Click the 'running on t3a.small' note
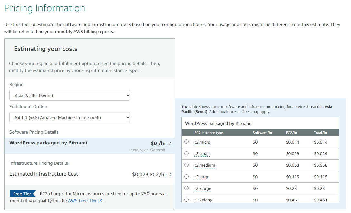This screenshot has width=351, height=213. point(148,150)
